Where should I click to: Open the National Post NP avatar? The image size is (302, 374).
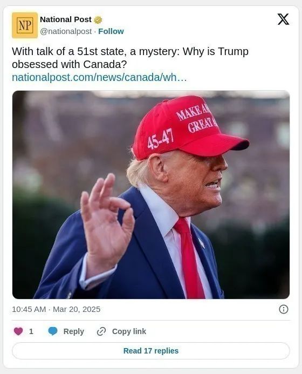pyautogui.click(x=25, y=25)
